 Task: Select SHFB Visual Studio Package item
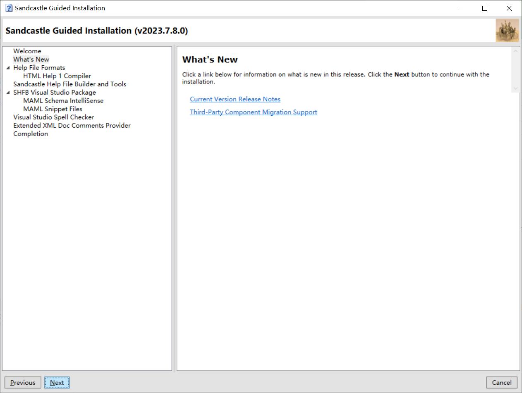[54, 93]
